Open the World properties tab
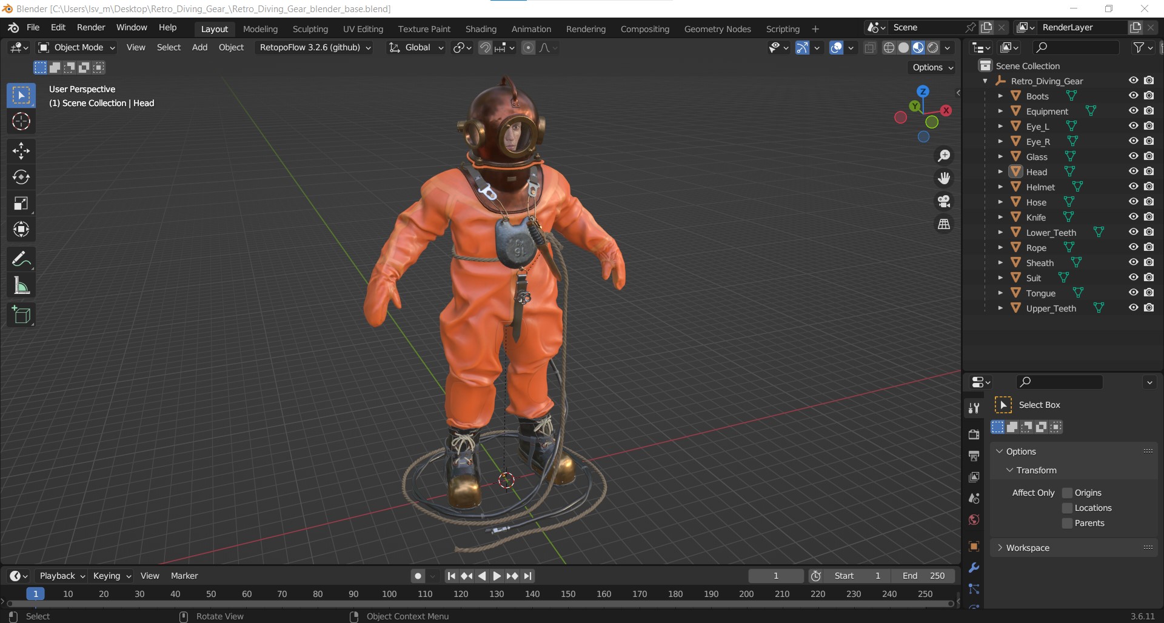The height and width of the screenshot is (623, 1164). [x=974, y=519]
